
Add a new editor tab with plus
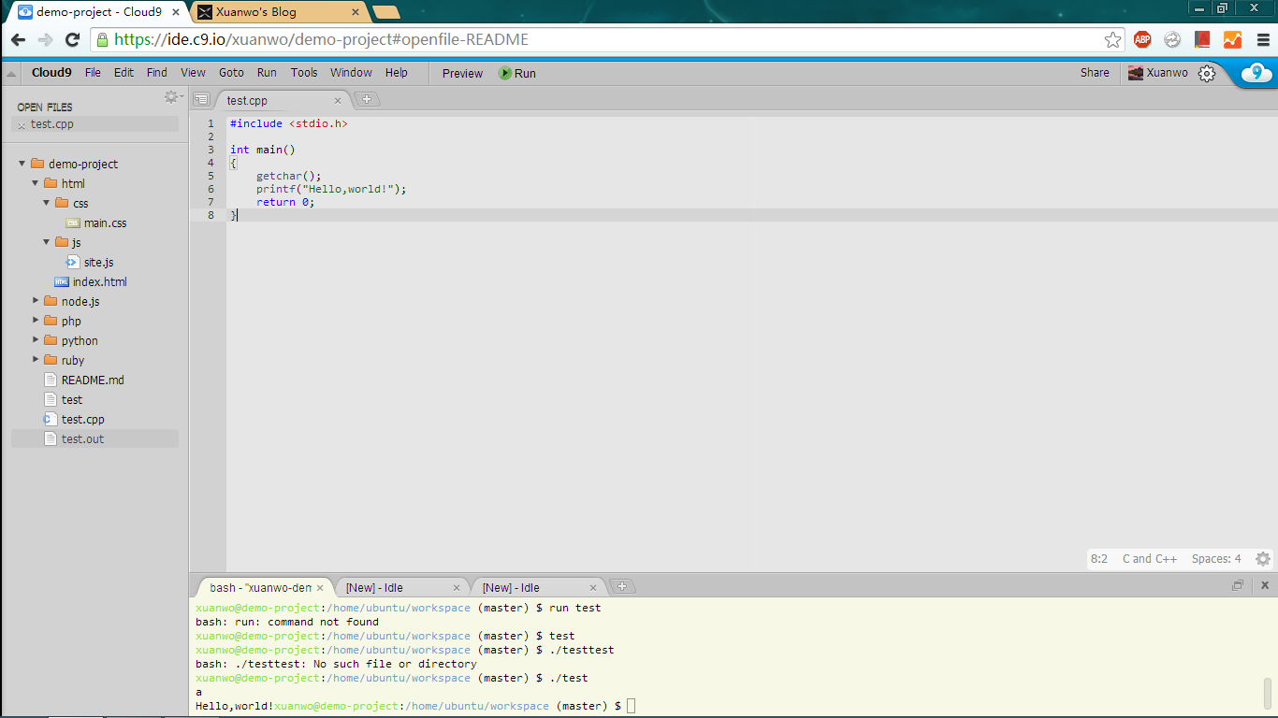[x=367, y=99]
